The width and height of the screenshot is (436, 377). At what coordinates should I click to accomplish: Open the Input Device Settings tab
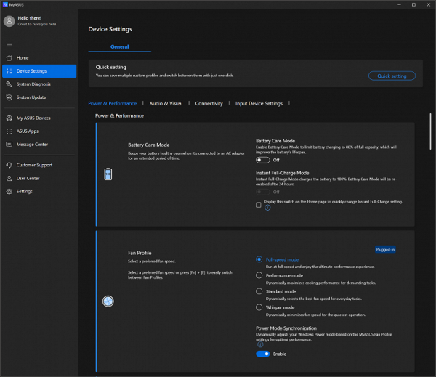click(x=259, y=103)
